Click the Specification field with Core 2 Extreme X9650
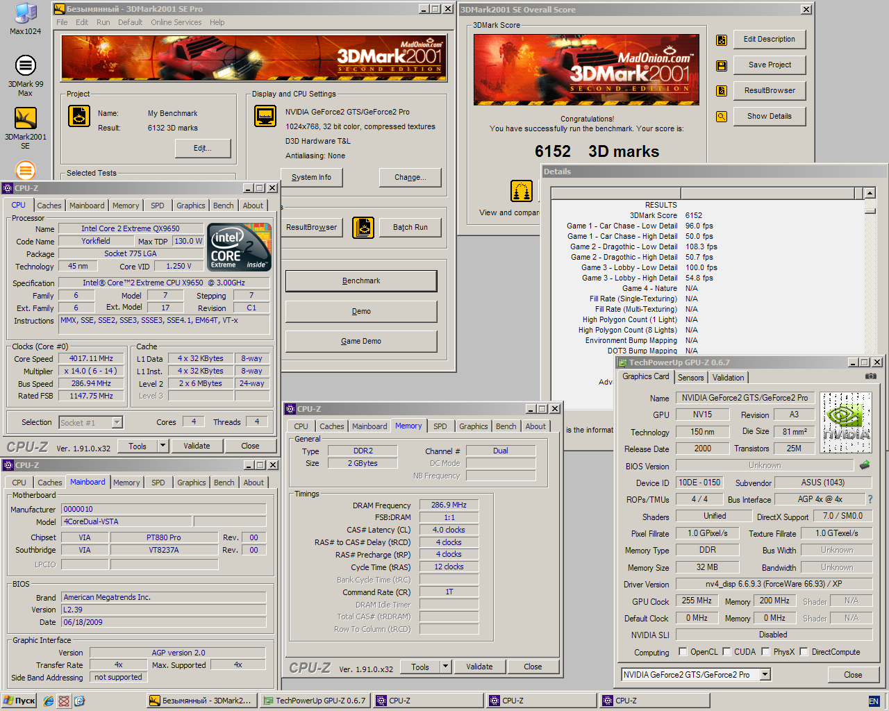889x711 pixels. pos(164,283)
